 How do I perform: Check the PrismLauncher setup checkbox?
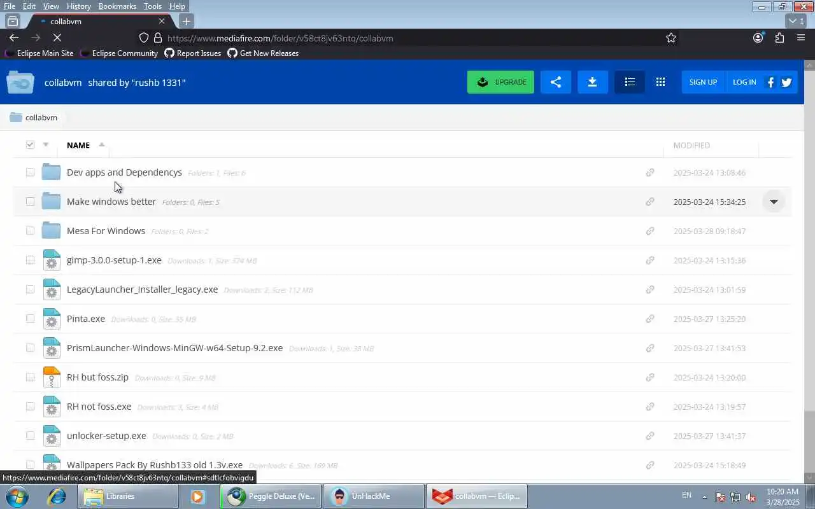tap(30, 348)
